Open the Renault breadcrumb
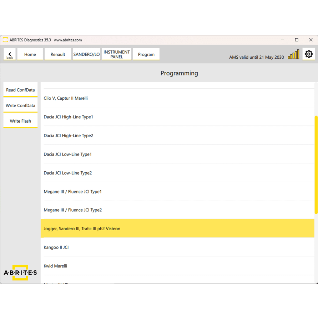This screenshot has width=318, height=319. click(58, 54)
